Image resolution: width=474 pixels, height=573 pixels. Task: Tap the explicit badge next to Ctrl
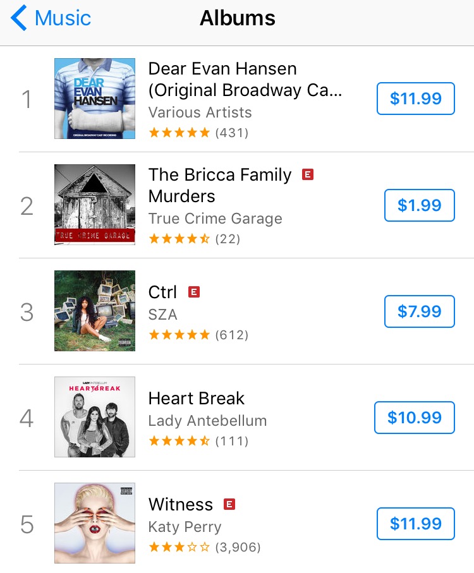[194, 292]
